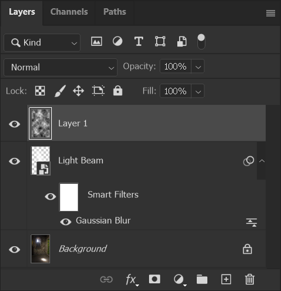The image size is (281, 291).
Task: Filter for smart object layers
Action: pos(182,41)
